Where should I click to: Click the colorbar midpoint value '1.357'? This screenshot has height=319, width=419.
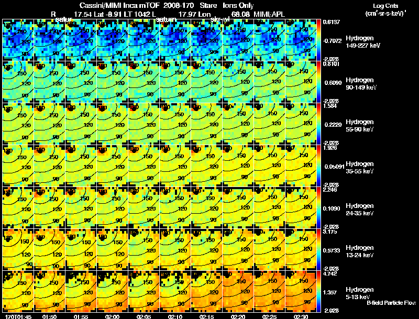coord(330,293)
